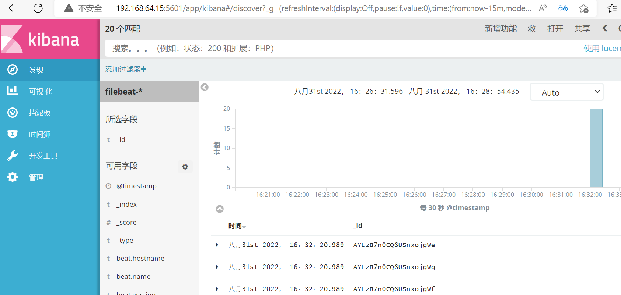This screenshot has width=621, height=295.
Task: Go to 挡泥板 (Dashboard) in sidebar
Action: click(40, 113)
